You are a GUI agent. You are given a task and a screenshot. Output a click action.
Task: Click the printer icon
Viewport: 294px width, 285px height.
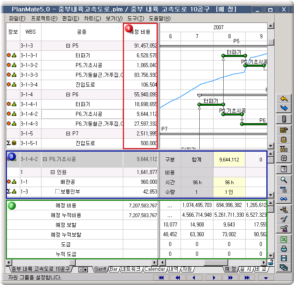click(284, 249)
